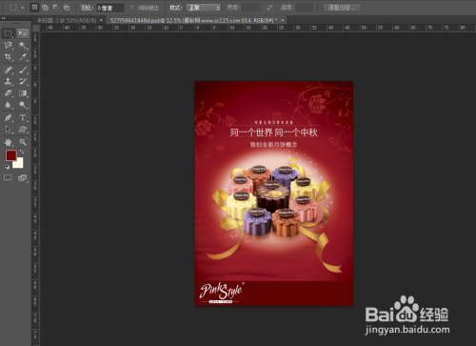
Task: Open the 样式 style dropdown
Action: point(203,8)
